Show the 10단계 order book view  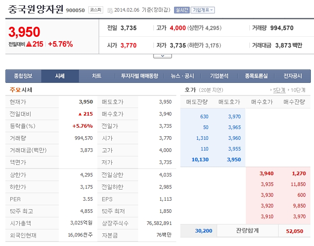(298, 90)
